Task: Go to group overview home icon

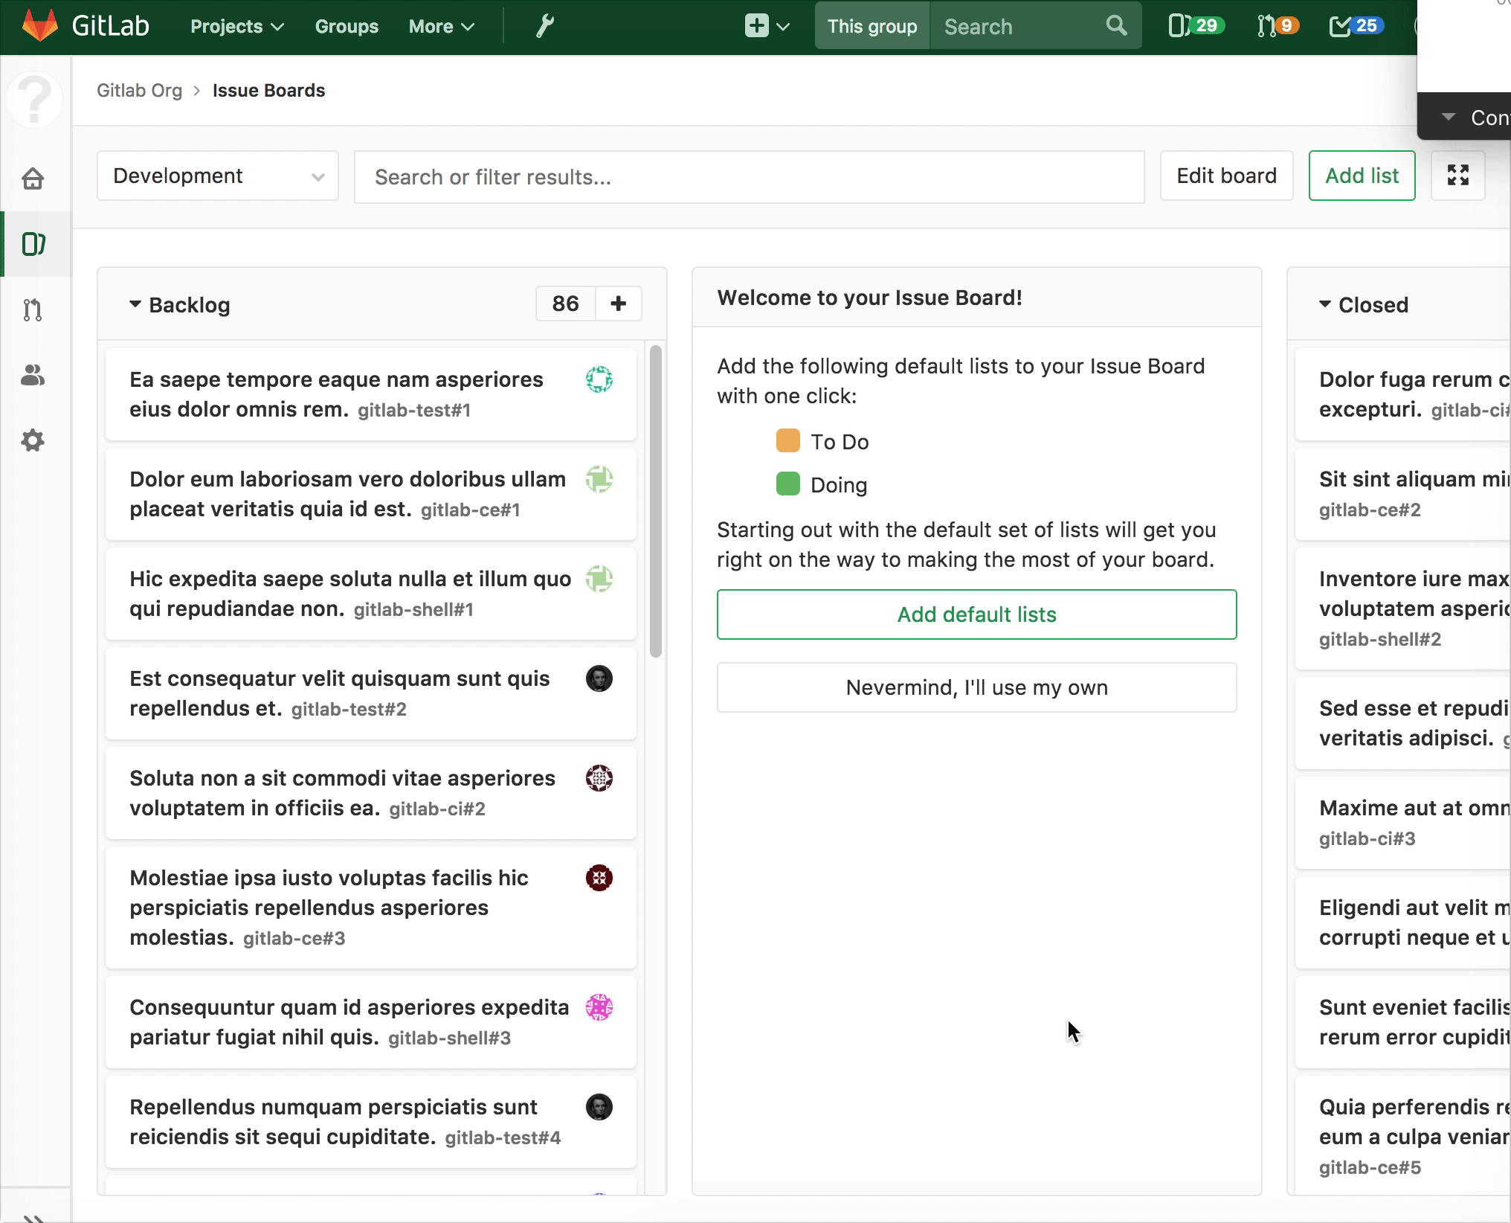Action: coord(33,179)
